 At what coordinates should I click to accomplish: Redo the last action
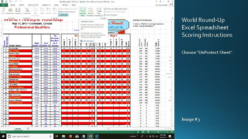[16, 2]
